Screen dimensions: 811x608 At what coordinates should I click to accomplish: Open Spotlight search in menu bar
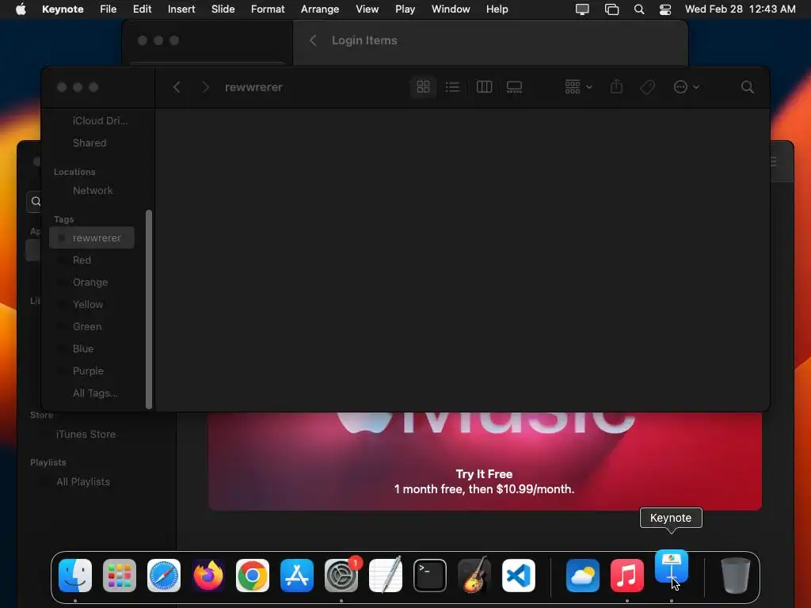click(639, 9)
